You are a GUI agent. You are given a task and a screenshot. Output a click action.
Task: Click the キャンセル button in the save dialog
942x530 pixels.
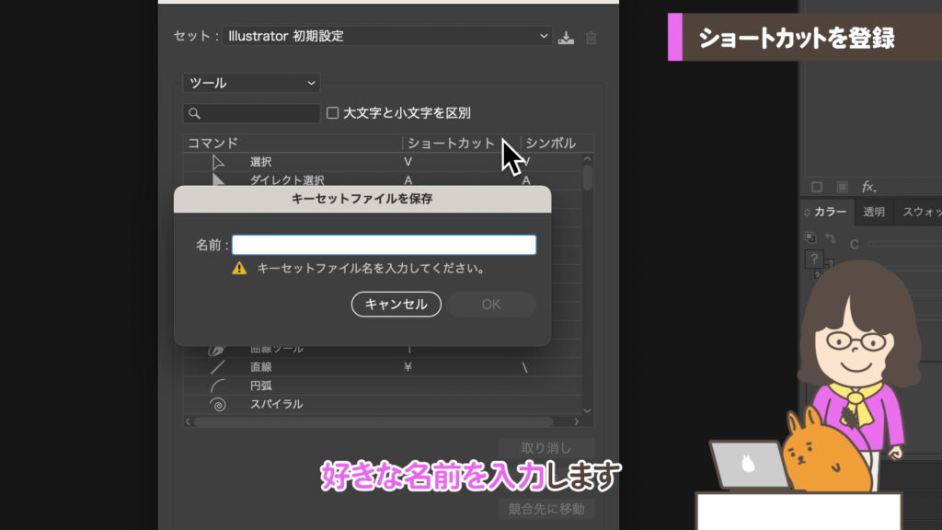pos(396,305)
